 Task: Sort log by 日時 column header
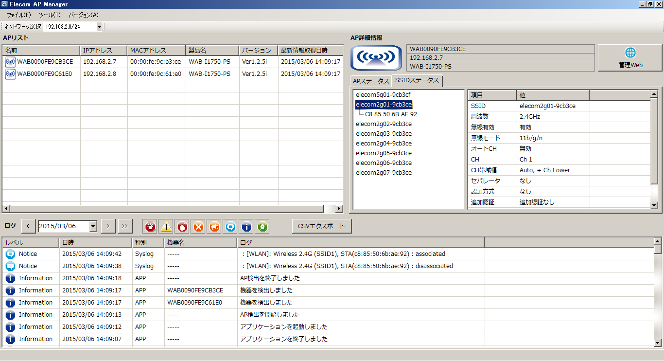[95, 242]
